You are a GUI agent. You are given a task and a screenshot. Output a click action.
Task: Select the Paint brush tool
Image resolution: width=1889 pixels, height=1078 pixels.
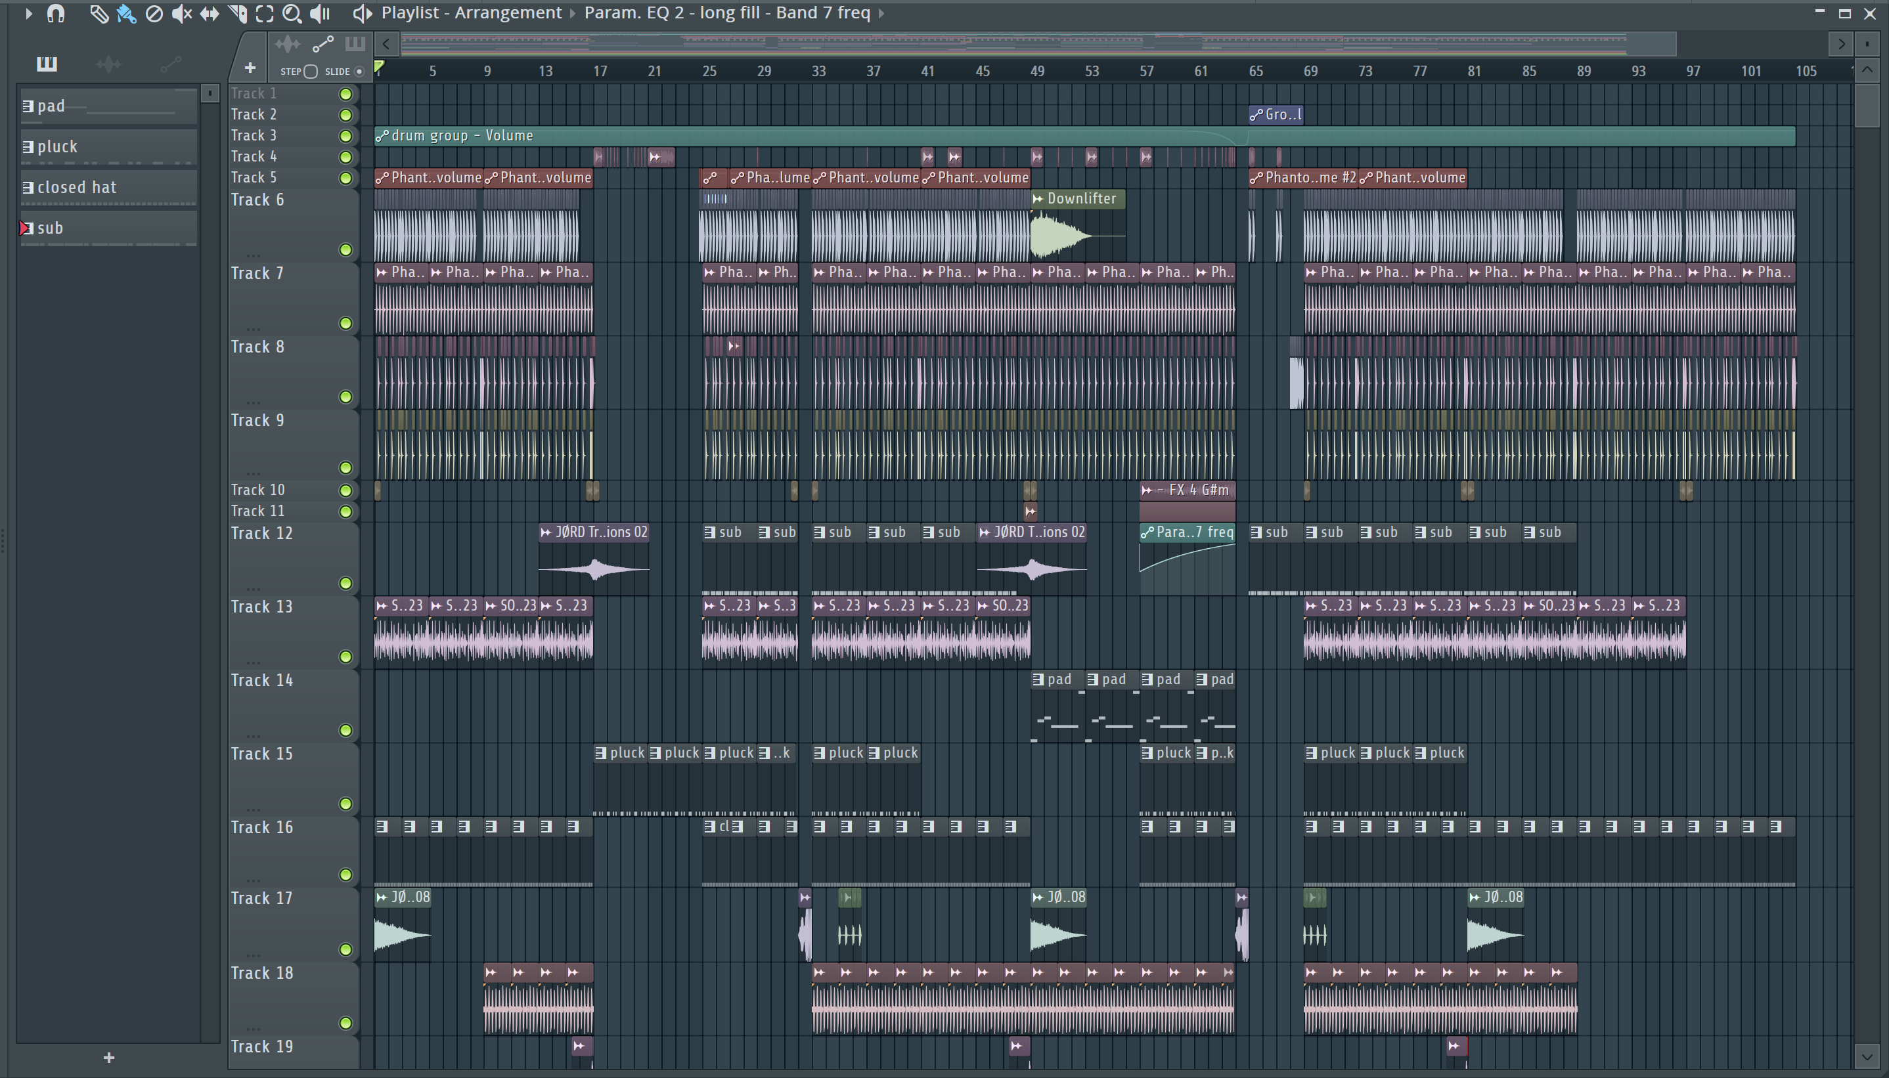127,12
